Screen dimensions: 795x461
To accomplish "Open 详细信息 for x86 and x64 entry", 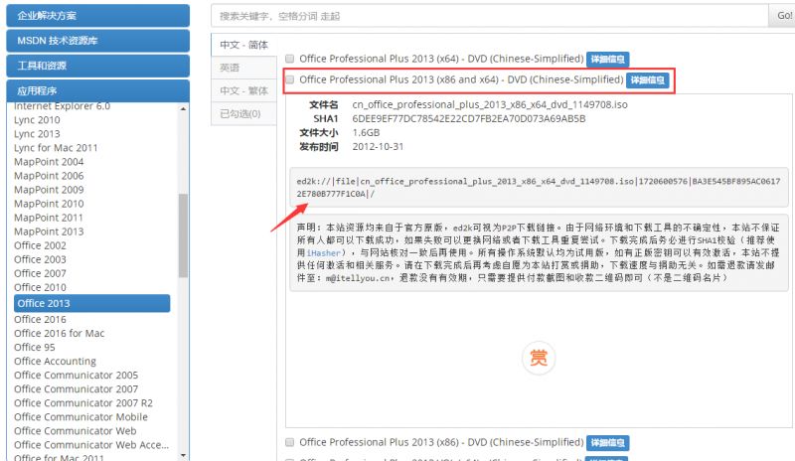I will point(648,80).
